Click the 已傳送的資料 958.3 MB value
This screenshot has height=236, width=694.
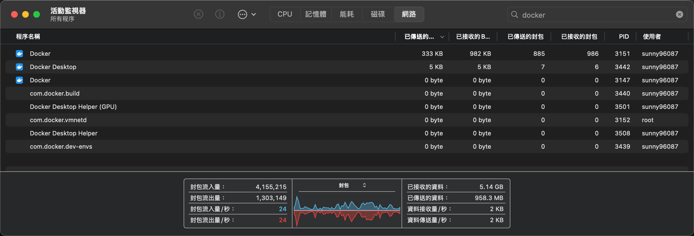(489, 198)
